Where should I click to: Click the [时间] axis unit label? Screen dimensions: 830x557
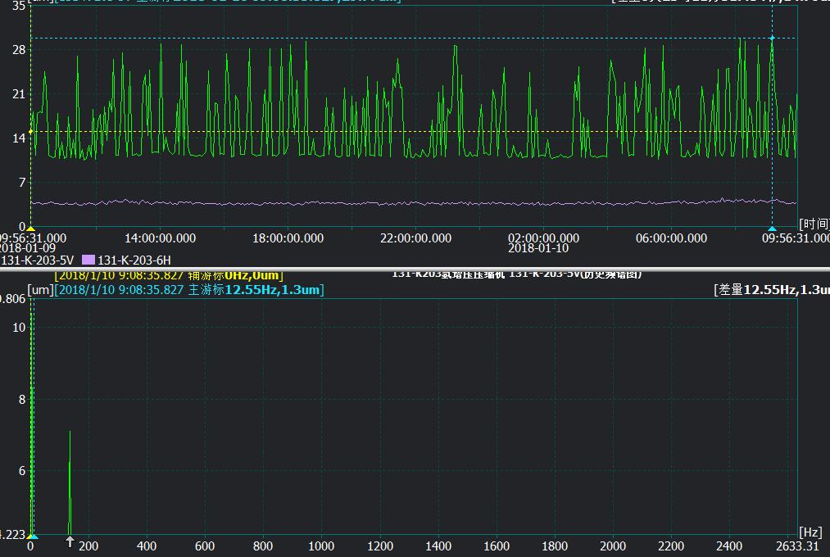814,224
